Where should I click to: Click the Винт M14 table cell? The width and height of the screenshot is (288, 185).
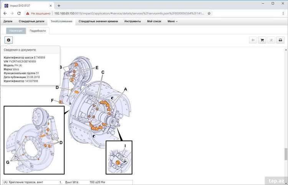72,182
